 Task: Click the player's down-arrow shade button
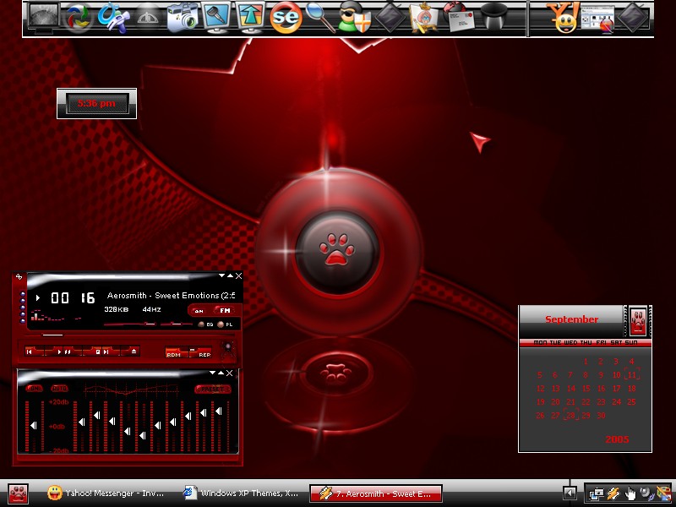(221, 275)
